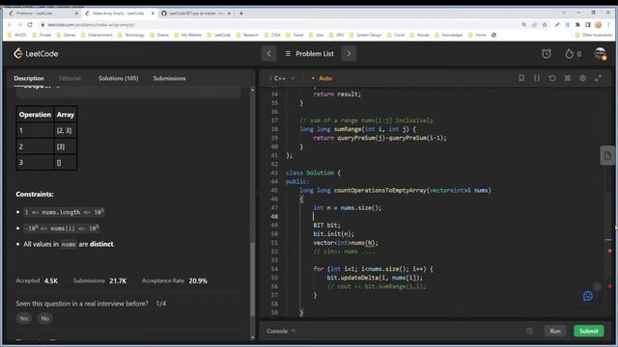618x347 pixels.
Task: Switch to the Description tab
Action: [x=29, y=78]
